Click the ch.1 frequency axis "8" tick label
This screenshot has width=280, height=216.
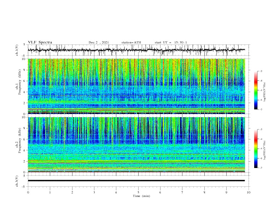[x=25, y=70]
